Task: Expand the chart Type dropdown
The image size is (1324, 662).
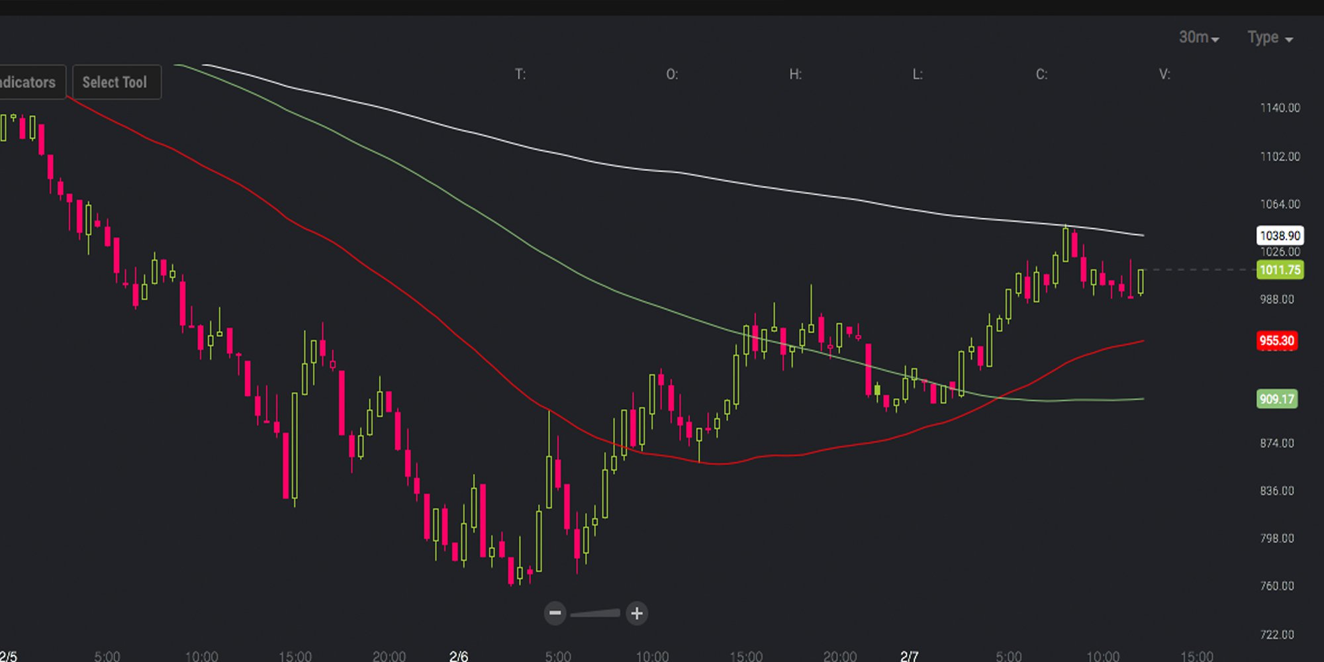Action: coord(1270,38)
